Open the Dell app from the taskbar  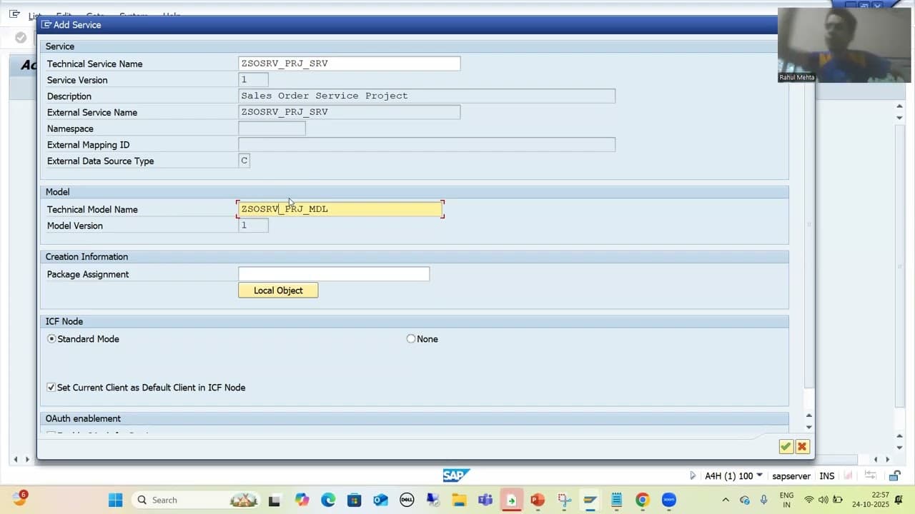407,500
